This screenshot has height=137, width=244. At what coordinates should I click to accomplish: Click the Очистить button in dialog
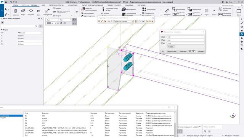183,51
